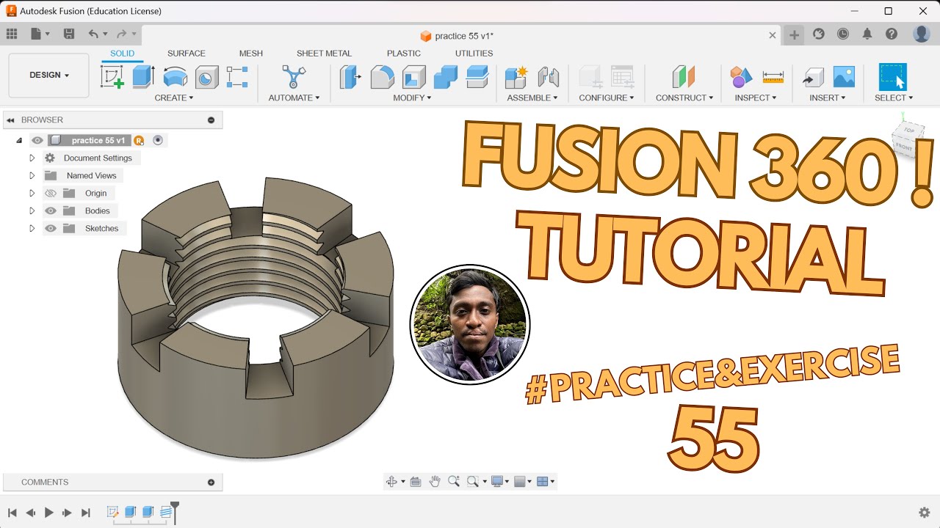Switch to the UTILITIES tab
This screenshot has width=940, height=528.
coord(474,53)
